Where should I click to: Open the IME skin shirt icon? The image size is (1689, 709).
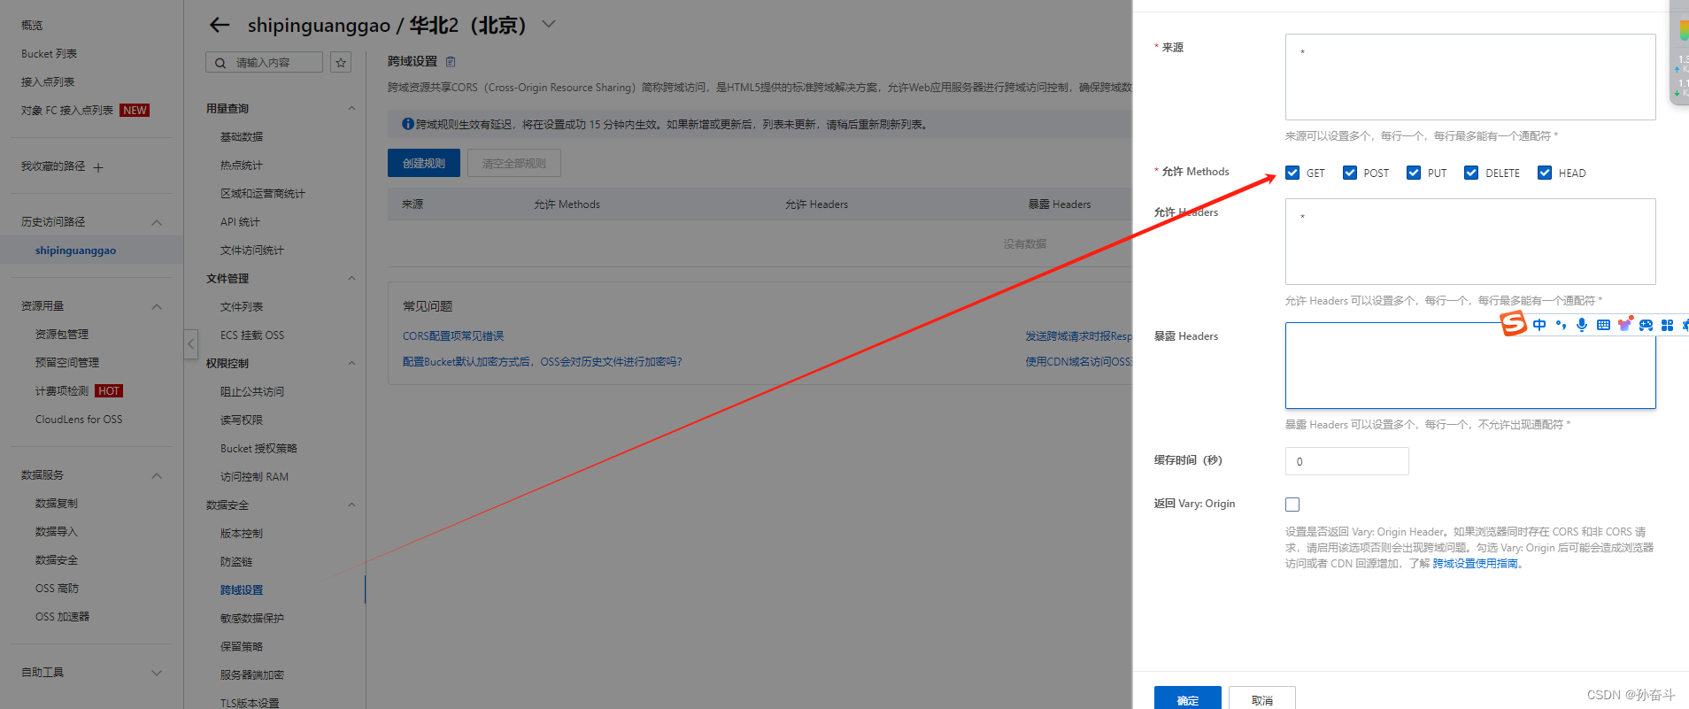pyautogui.click(x=1624, y=324)
